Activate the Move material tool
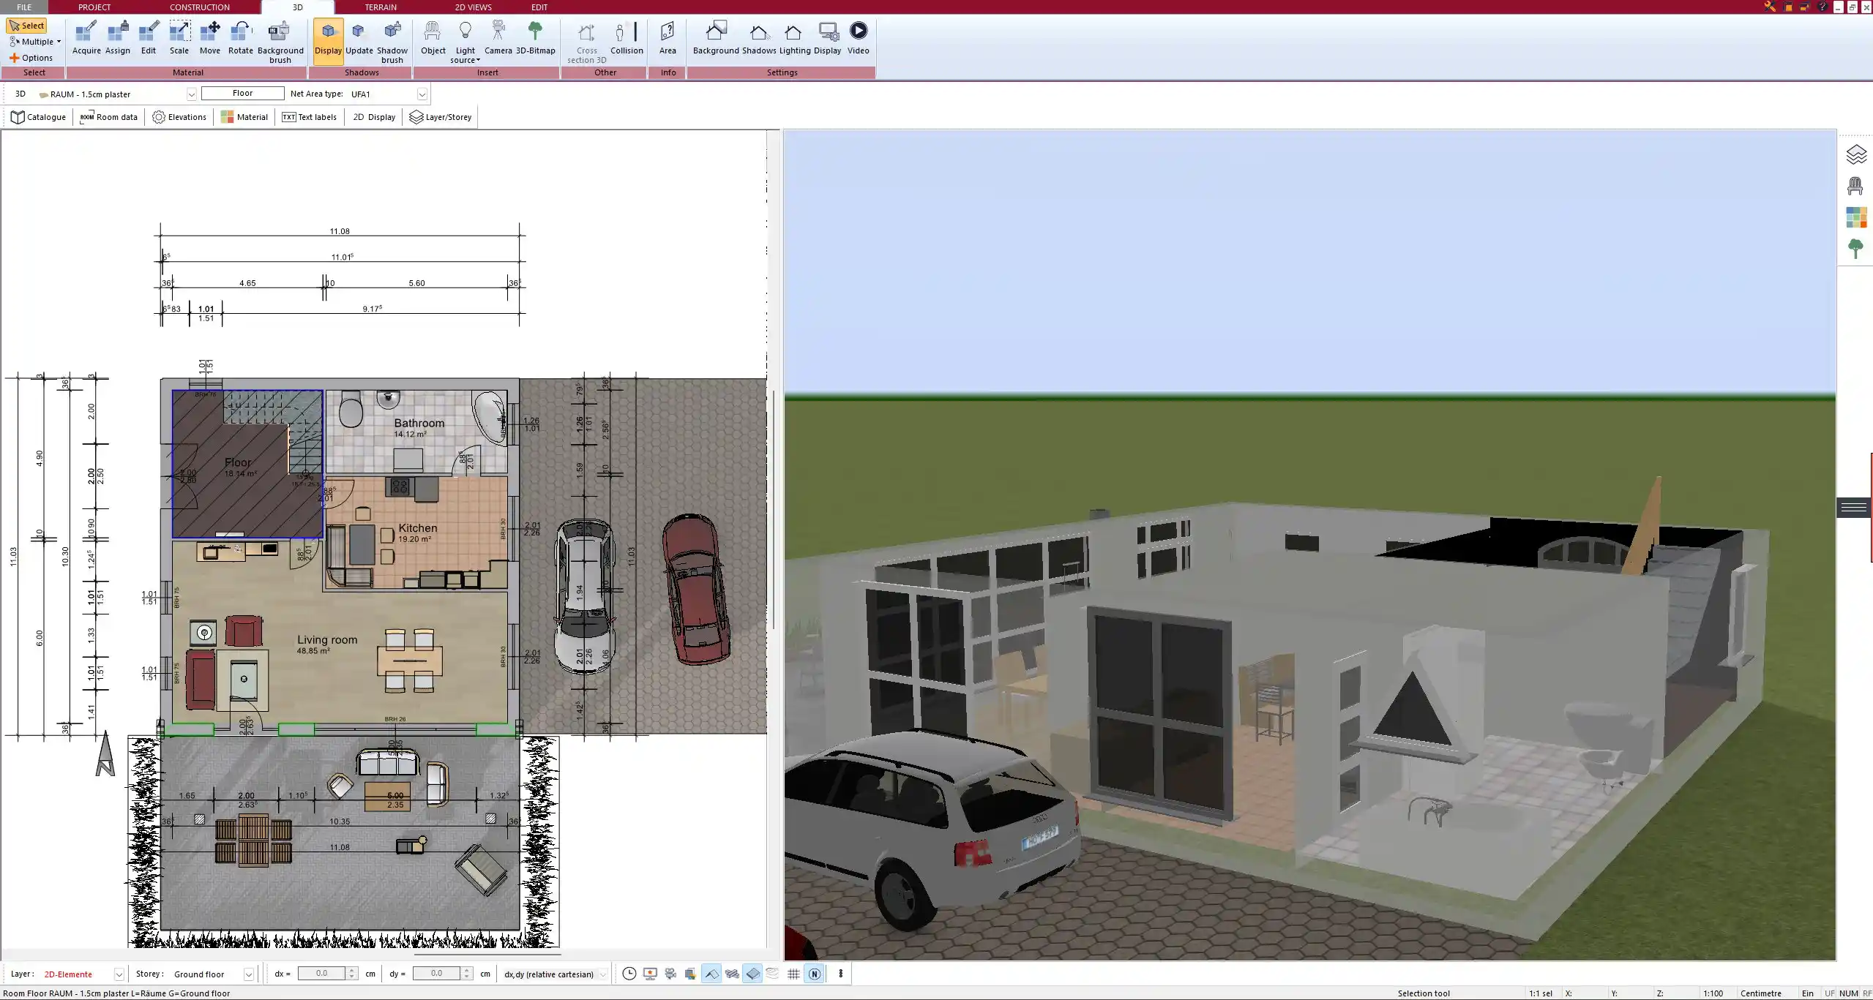The height and width of the screenshot is (1000, 1873). pos(210,38)
